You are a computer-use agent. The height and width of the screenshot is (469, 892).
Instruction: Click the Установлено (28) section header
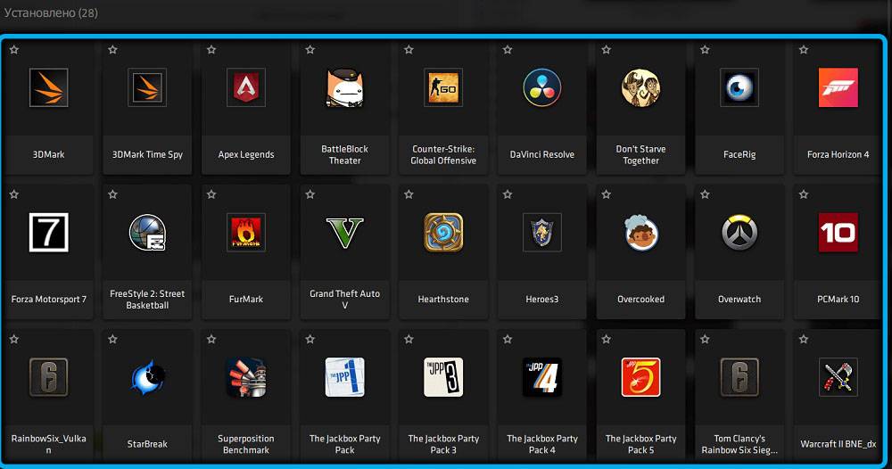[51, 13]
